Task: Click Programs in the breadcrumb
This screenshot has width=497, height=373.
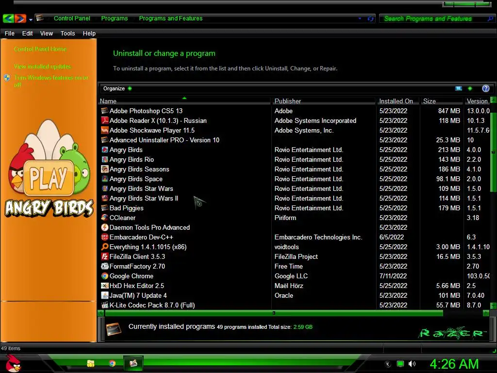Action: [115, 18]
